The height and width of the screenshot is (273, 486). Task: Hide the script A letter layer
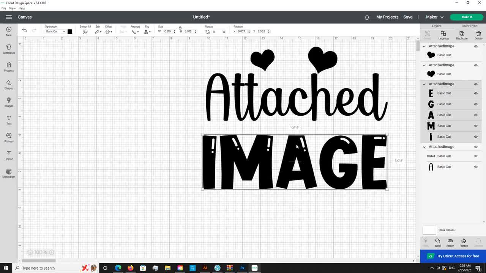476,167
